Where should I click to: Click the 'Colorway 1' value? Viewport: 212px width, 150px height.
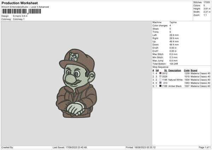point(19,19)
